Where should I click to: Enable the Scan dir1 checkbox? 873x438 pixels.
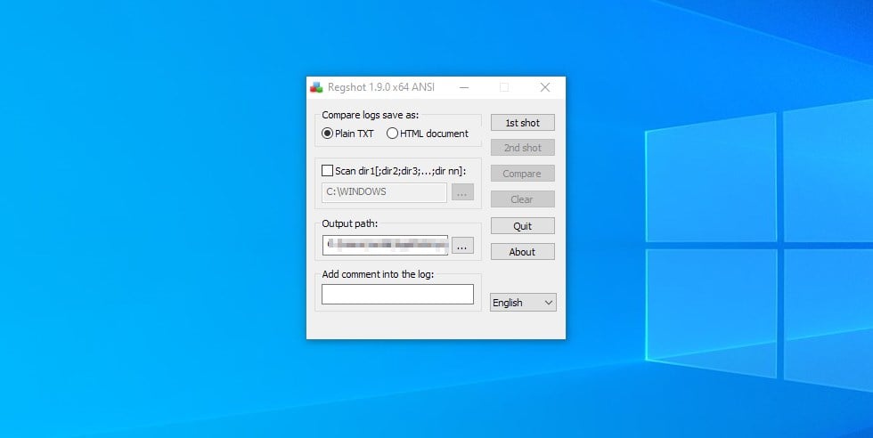(328, 171)
